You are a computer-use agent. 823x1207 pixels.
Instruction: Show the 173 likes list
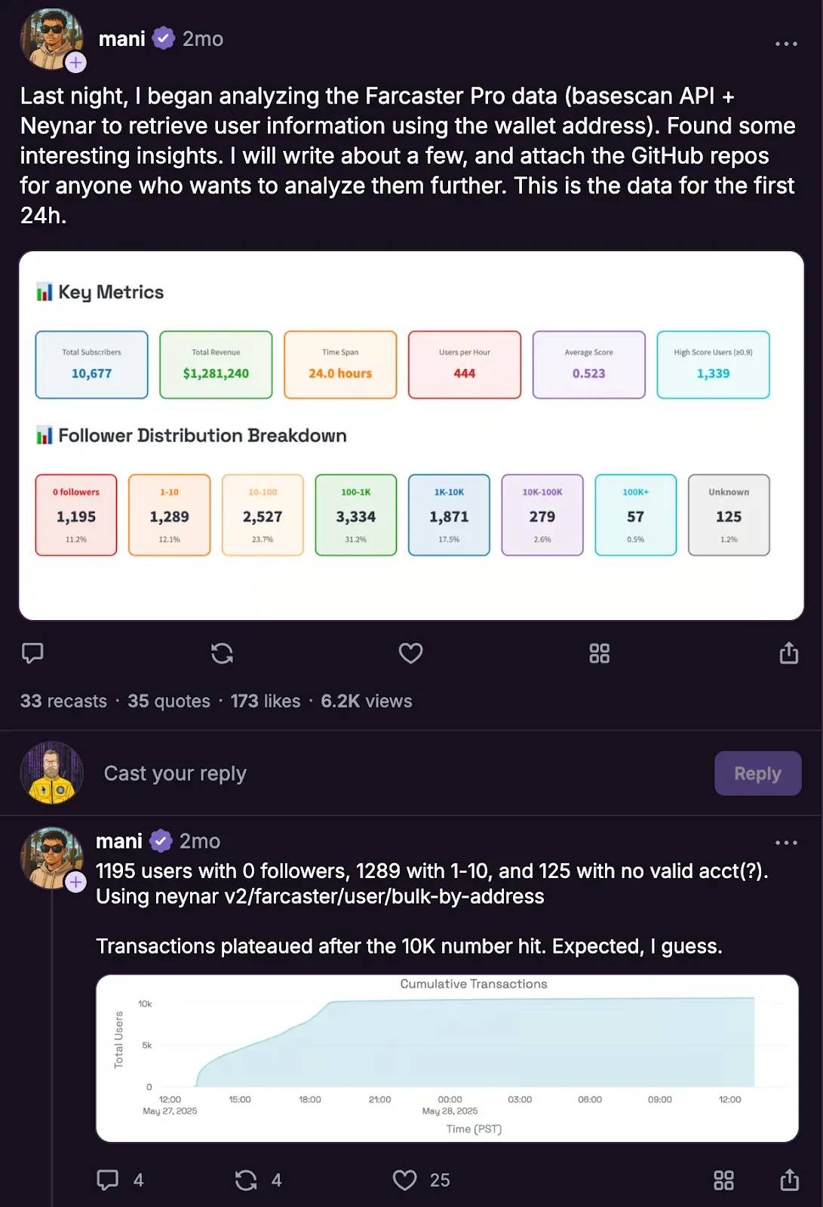(266, 701)
